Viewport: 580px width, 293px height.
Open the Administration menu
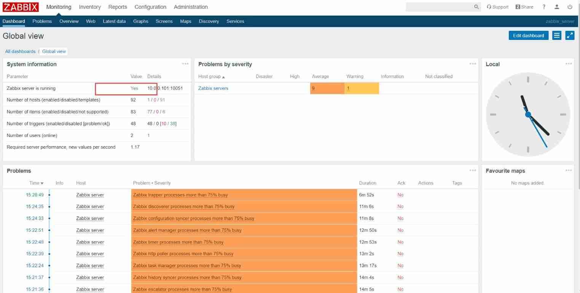point(191,7)
